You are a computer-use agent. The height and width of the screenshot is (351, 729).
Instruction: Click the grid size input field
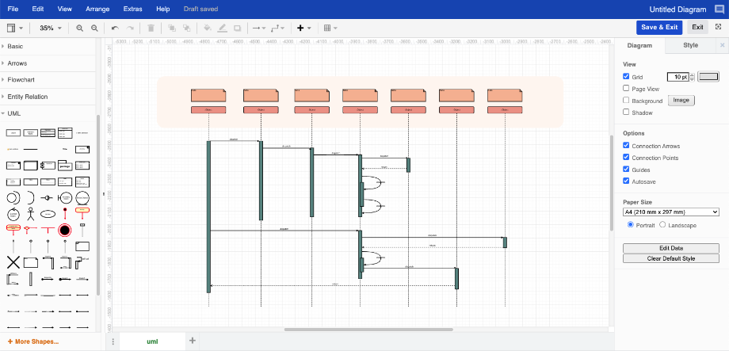pos(677,77)
